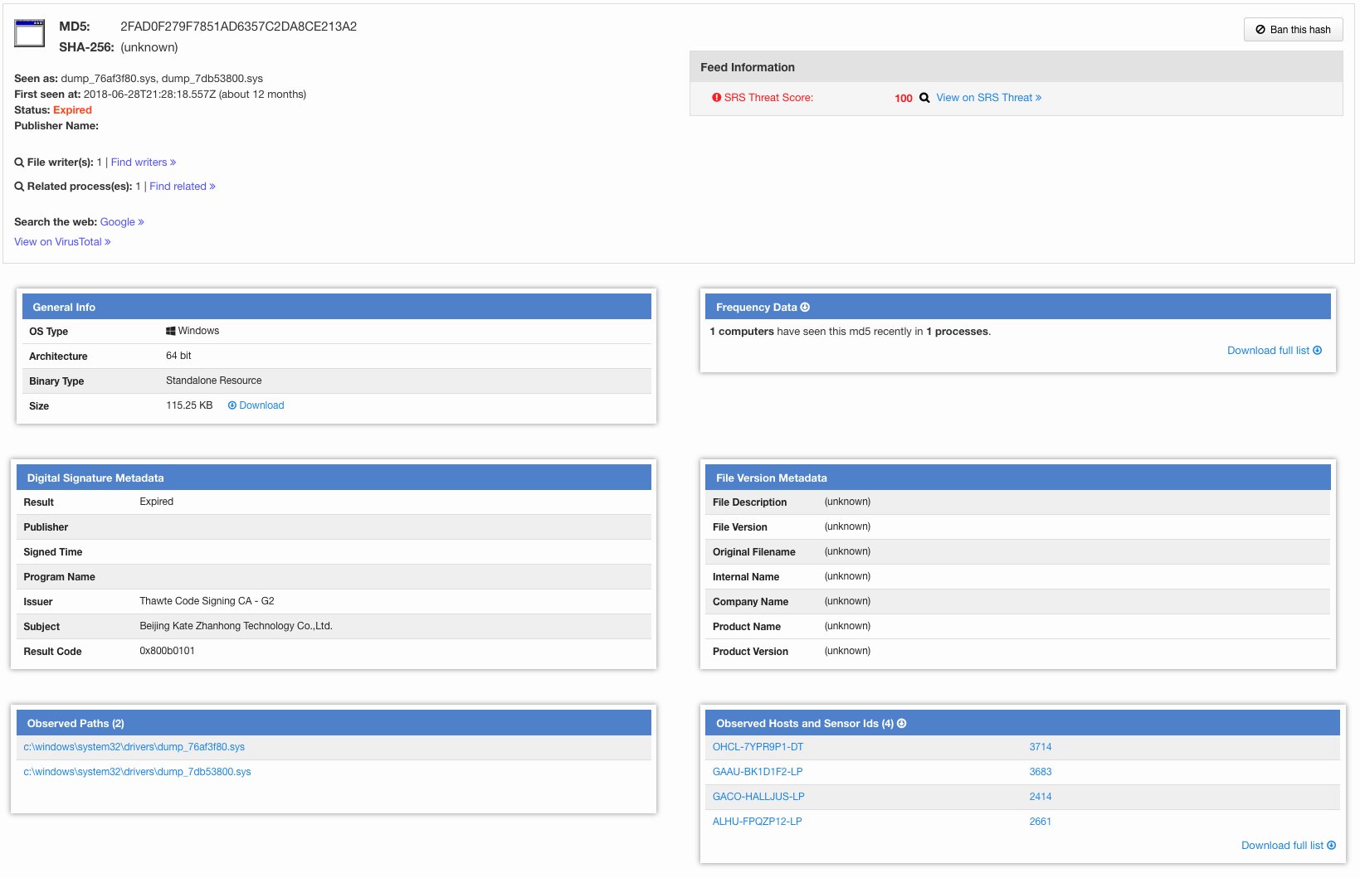
Task: Open View on SRS Threat link
Action: pos(988,98)
